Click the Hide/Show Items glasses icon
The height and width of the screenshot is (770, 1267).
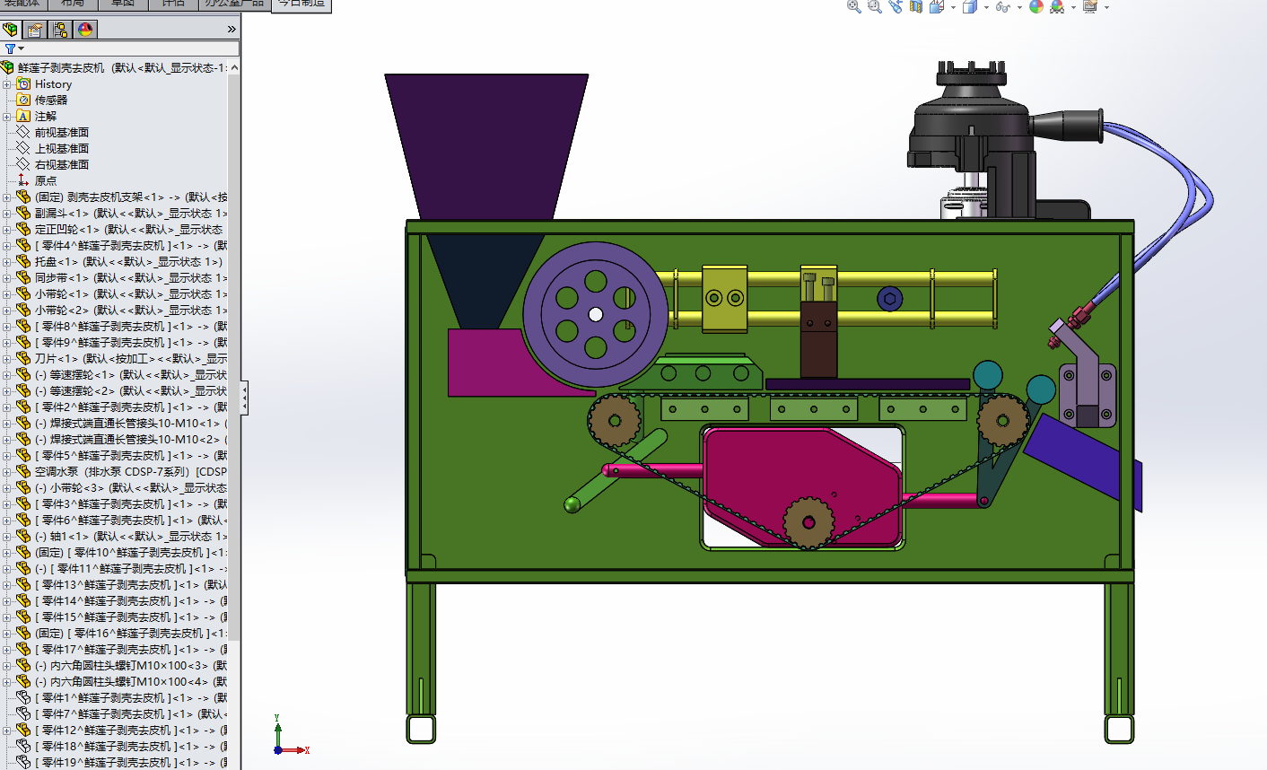1002,6
